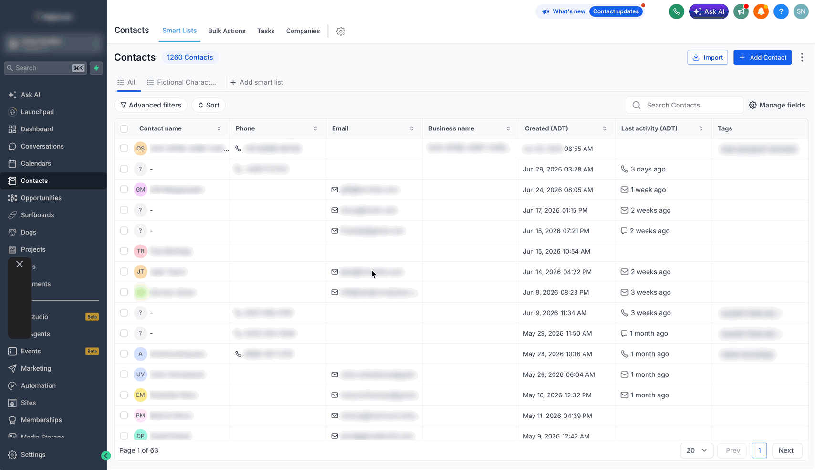Tick the select-all checkbox in table header
Screen dimensions: 815x470
pyautogui.click(x=124, y=129)
